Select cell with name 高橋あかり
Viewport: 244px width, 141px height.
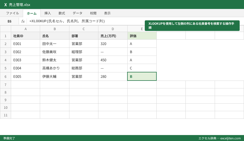[x=54, y=68]
